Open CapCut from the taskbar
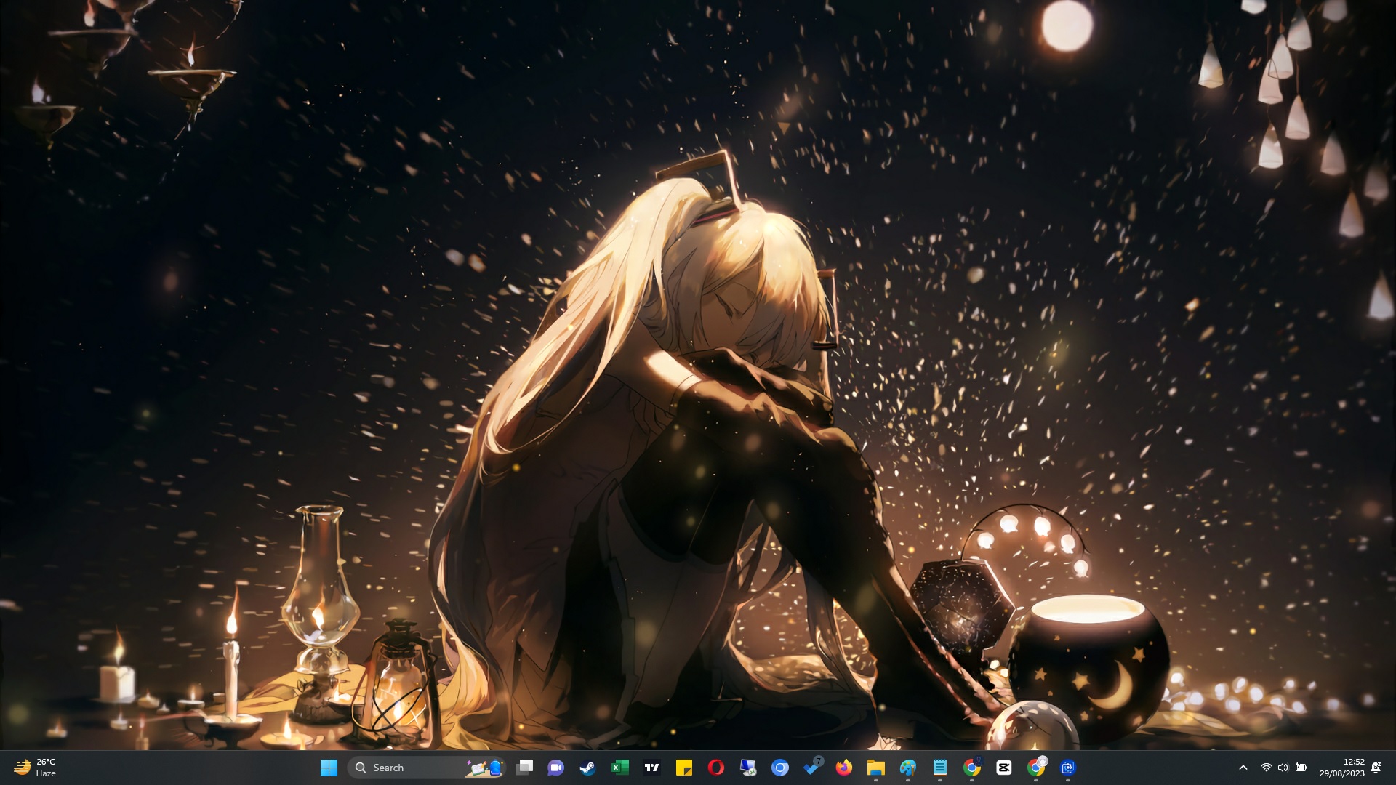1396x785 pixels. 1004,768
